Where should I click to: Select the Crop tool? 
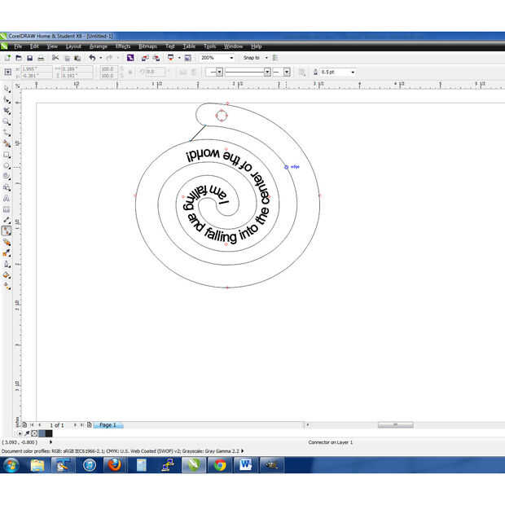(7, 111)
